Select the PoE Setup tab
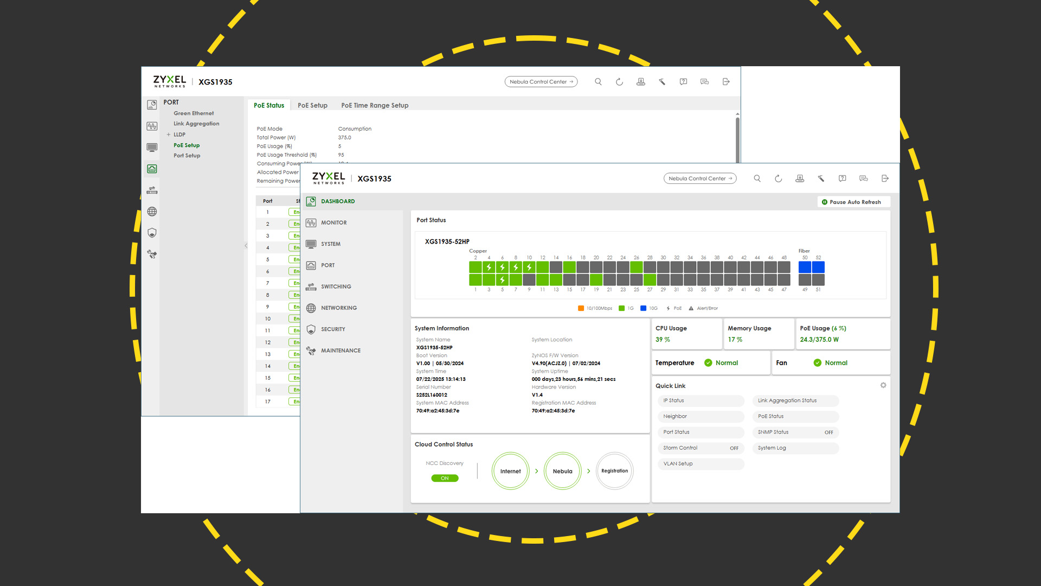The height and width of the screenshot is (586, 1041). coord(312,105)
